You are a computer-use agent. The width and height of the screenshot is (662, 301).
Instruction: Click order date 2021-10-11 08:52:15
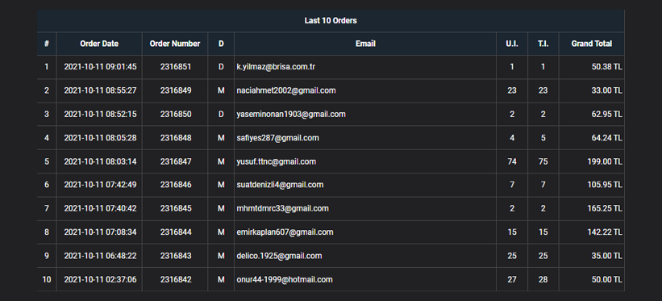pos(100,114)
